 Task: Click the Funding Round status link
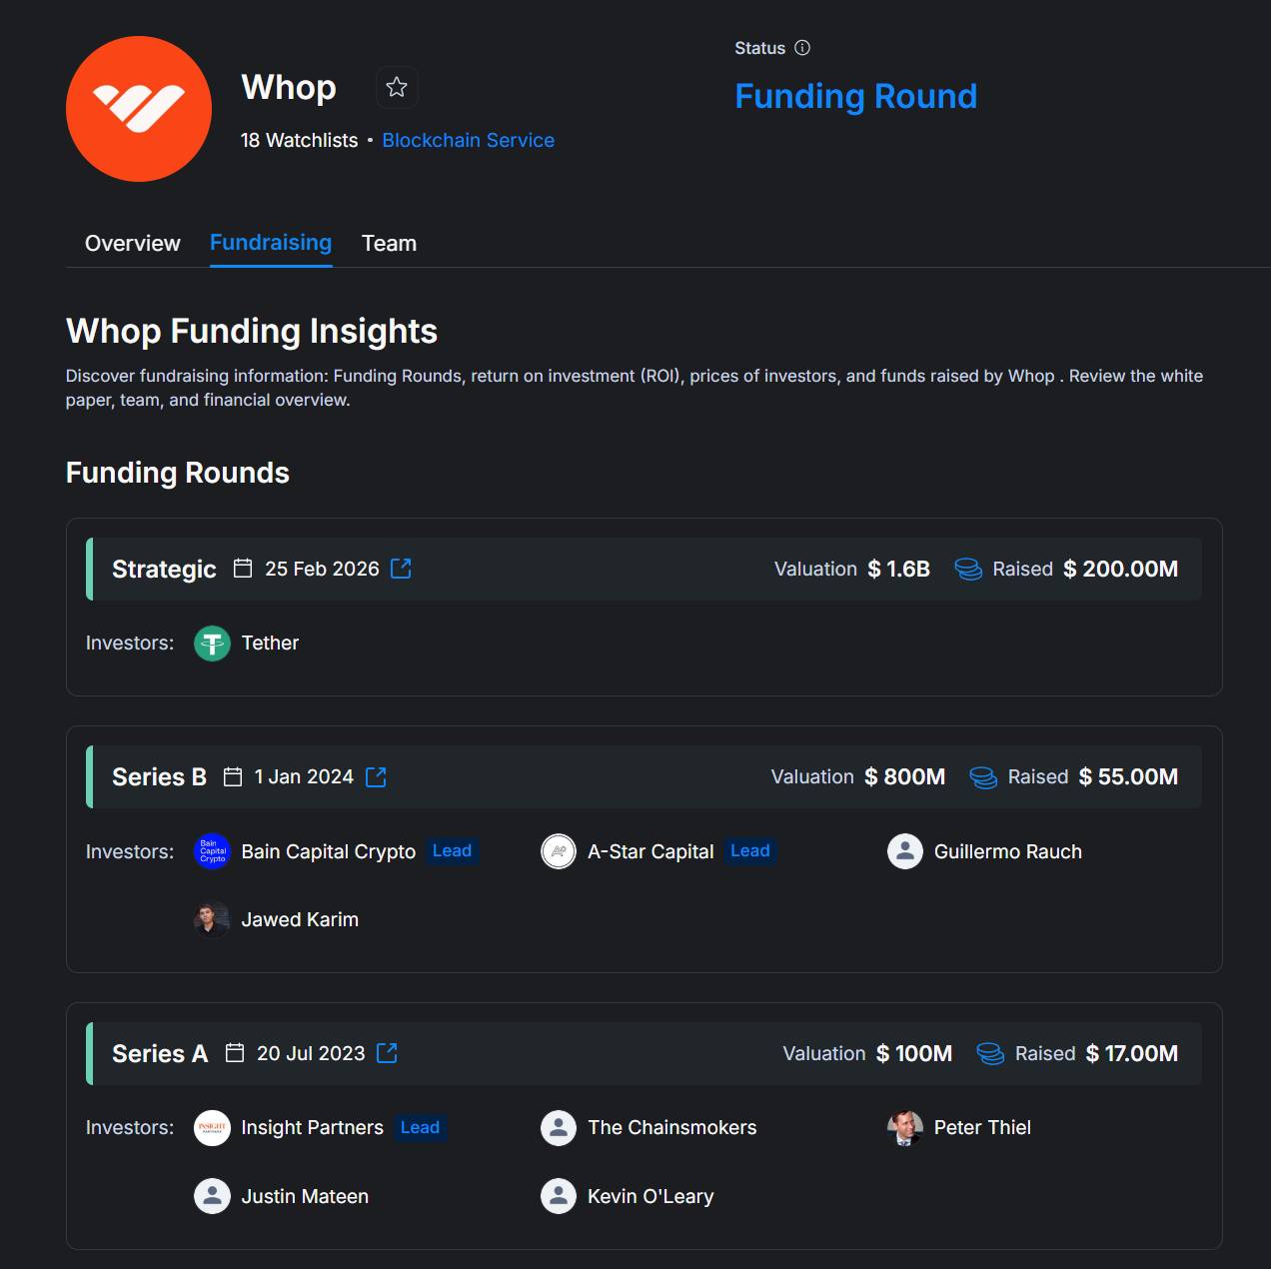point(855,96)
